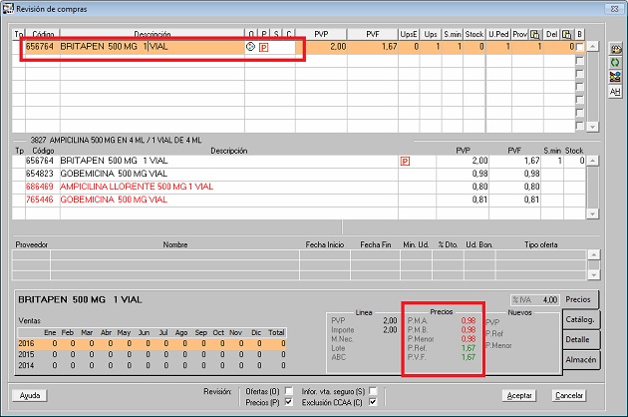Click the Stock column header in top grid

point(474,35)
